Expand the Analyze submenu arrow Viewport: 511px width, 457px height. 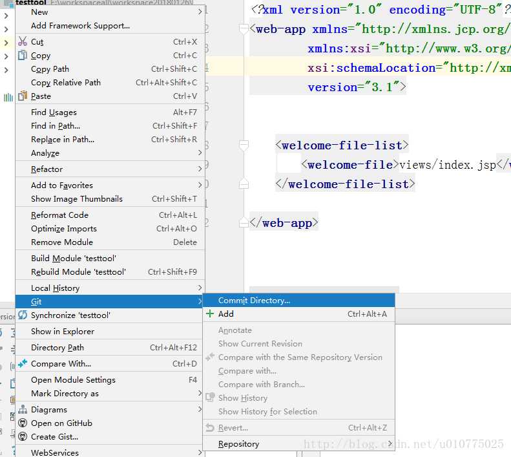(200, 153)
